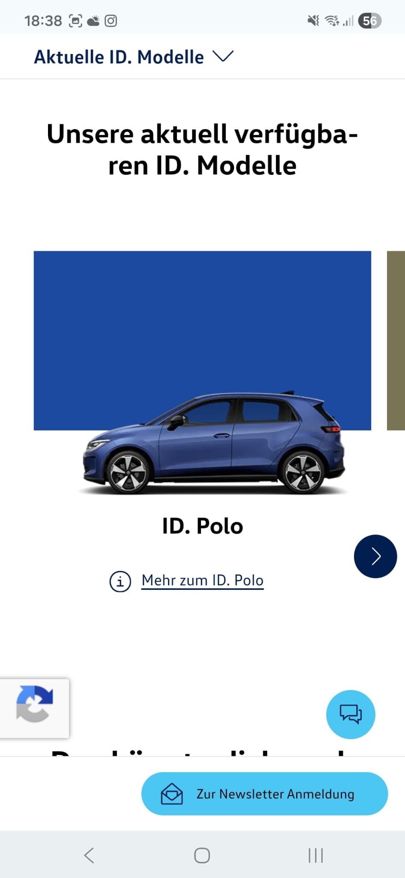Screen dimensions: 405x878
Task: Open the Mehr zum ID. Polo link
Action: [x=202, y=580]
